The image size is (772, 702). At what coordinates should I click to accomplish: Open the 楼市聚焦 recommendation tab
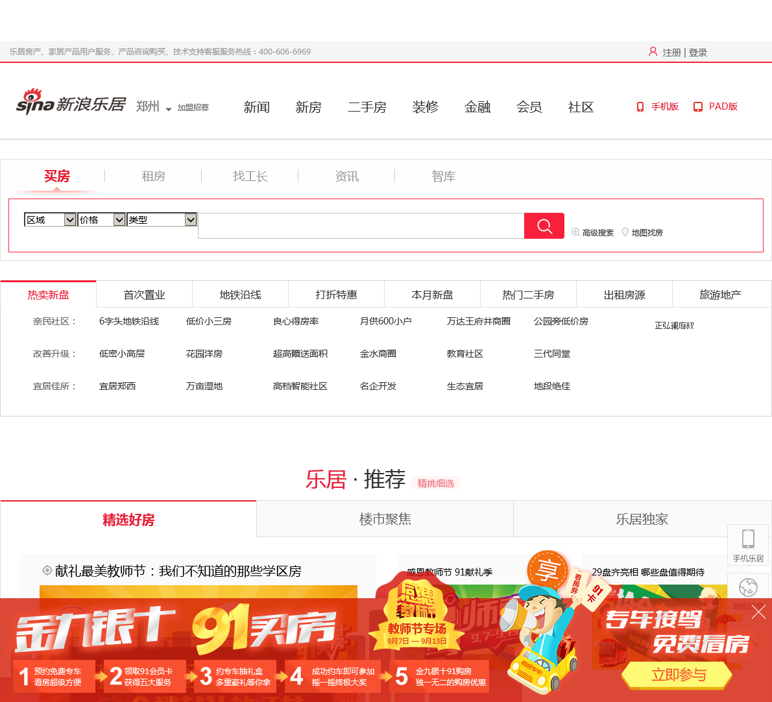(x=385, y=519)
